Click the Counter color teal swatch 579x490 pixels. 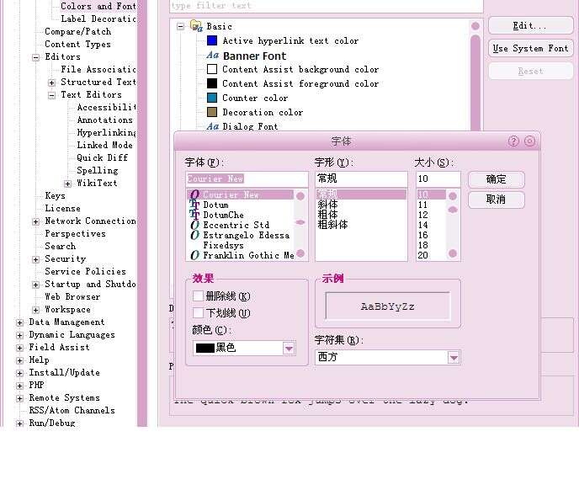[x=212, y=98]
